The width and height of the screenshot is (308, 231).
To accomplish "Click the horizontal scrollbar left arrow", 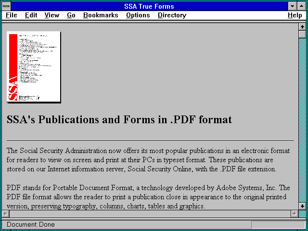I will pos(5,214).
